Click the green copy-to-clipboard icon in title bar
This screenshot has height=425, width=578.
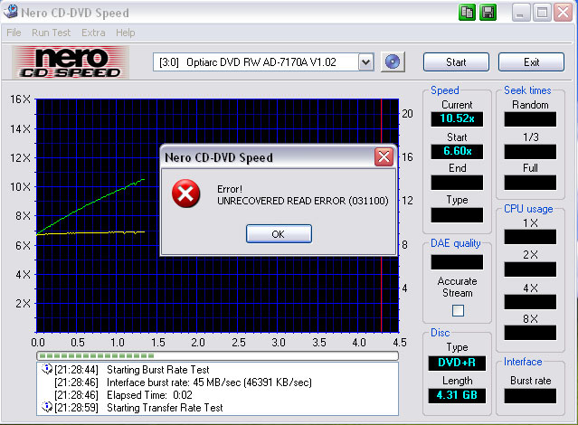coord(467,13)
